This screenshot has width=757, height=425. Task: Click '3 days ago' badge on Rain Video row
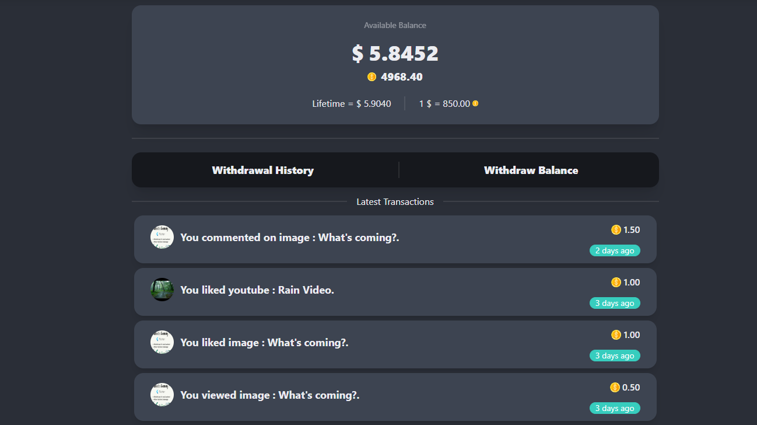point(615,303)
